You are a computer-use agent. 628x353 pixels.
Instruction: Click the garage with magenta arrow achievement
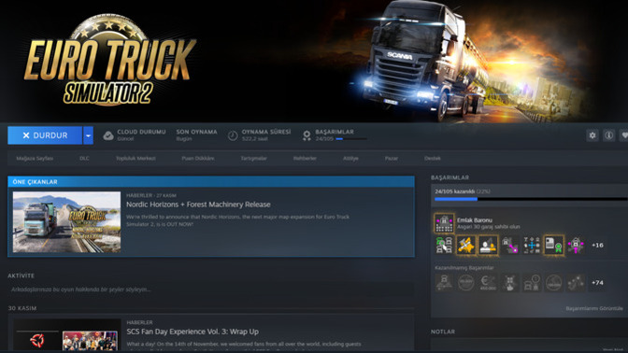click(x=576, y=245)
